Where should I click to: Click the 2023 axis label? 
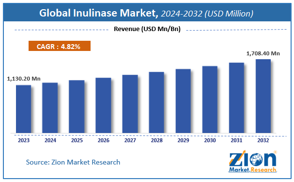(24, 140)
